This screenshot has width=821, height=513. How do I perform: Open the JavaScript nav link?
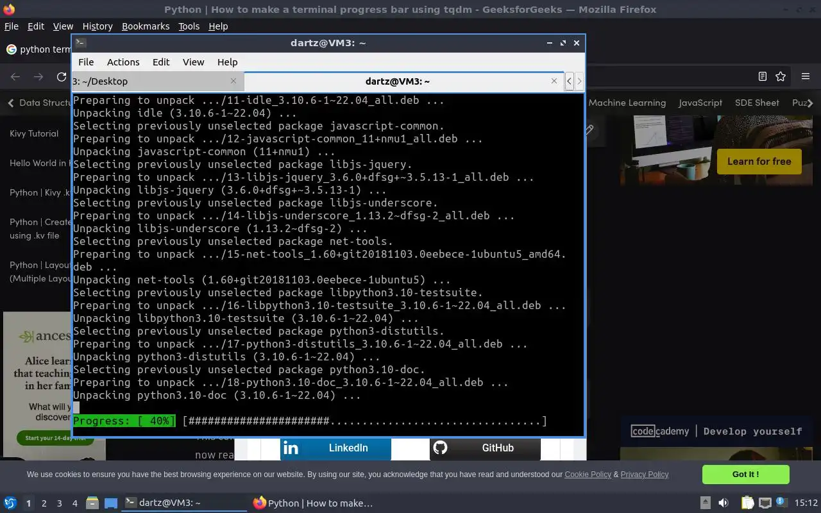coord(700,103)
